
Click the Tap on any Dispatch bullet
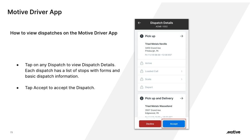point(72,71)
